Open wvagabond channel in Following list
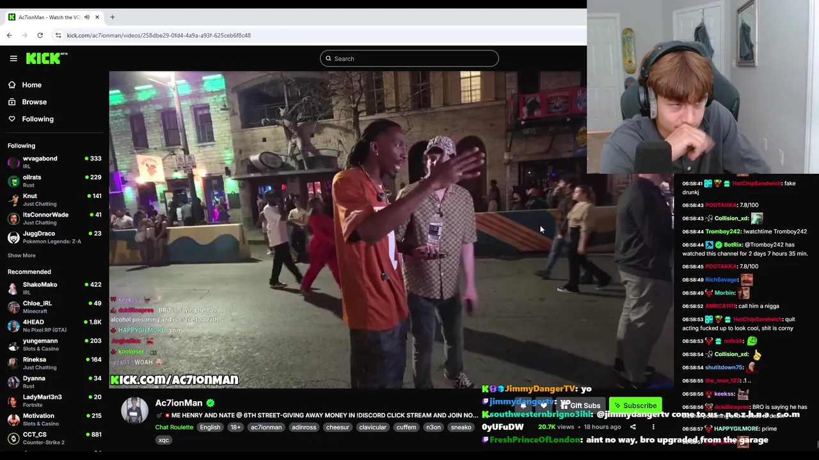Image resolution: width=819 pixels, height=460 pixels. (x=54, y=162)
